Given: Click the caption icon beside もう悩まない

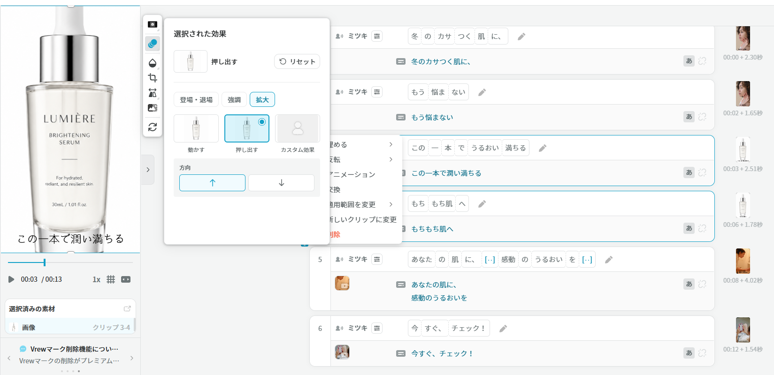Looking at the screenshot, I should 401,117.
